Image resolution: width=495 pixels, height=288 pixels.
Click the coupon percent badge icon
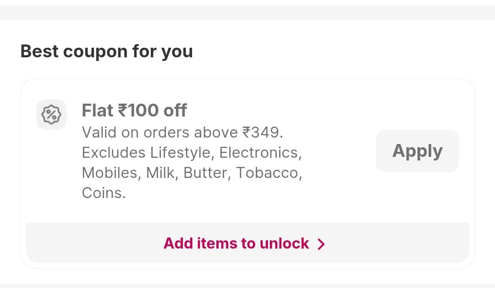point(51,114)
